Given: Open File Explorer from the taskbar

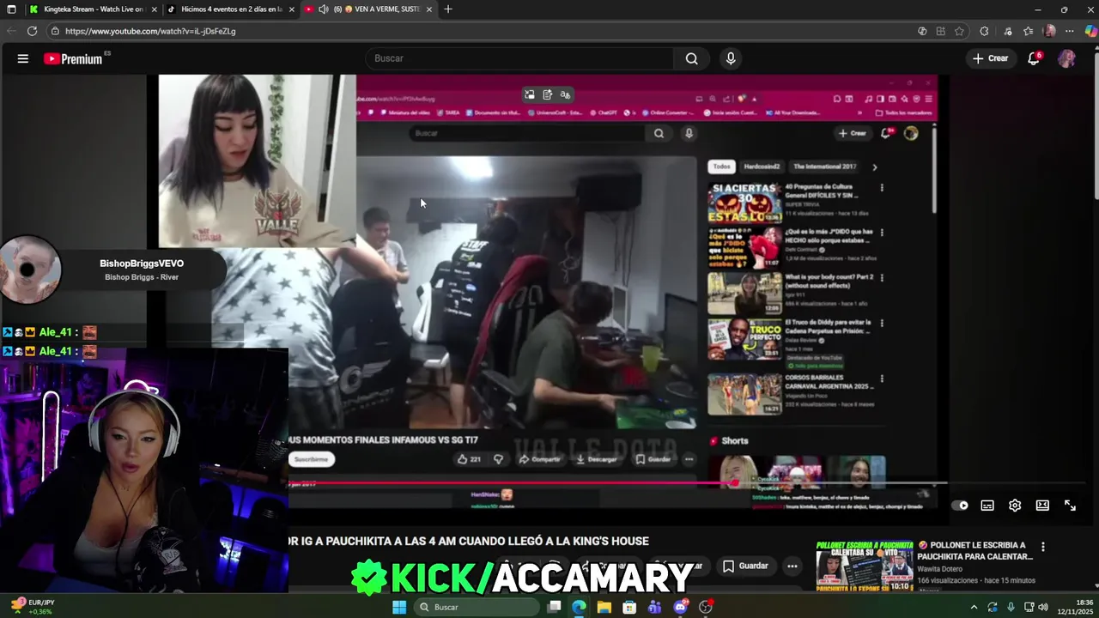Looking at the screenshot, I should pyautogui.click(x=604, y=607).
